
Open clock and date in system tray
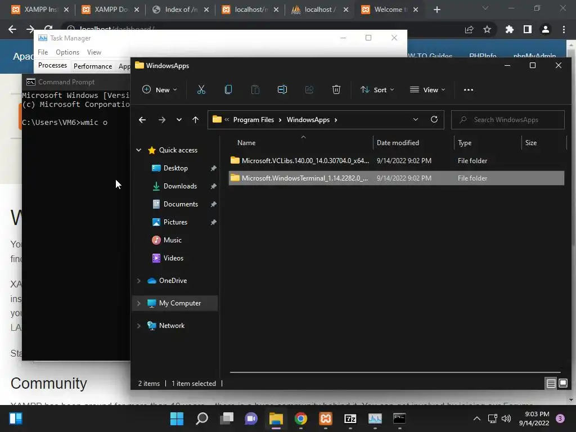pyautogui.click(x=534, y=418)
